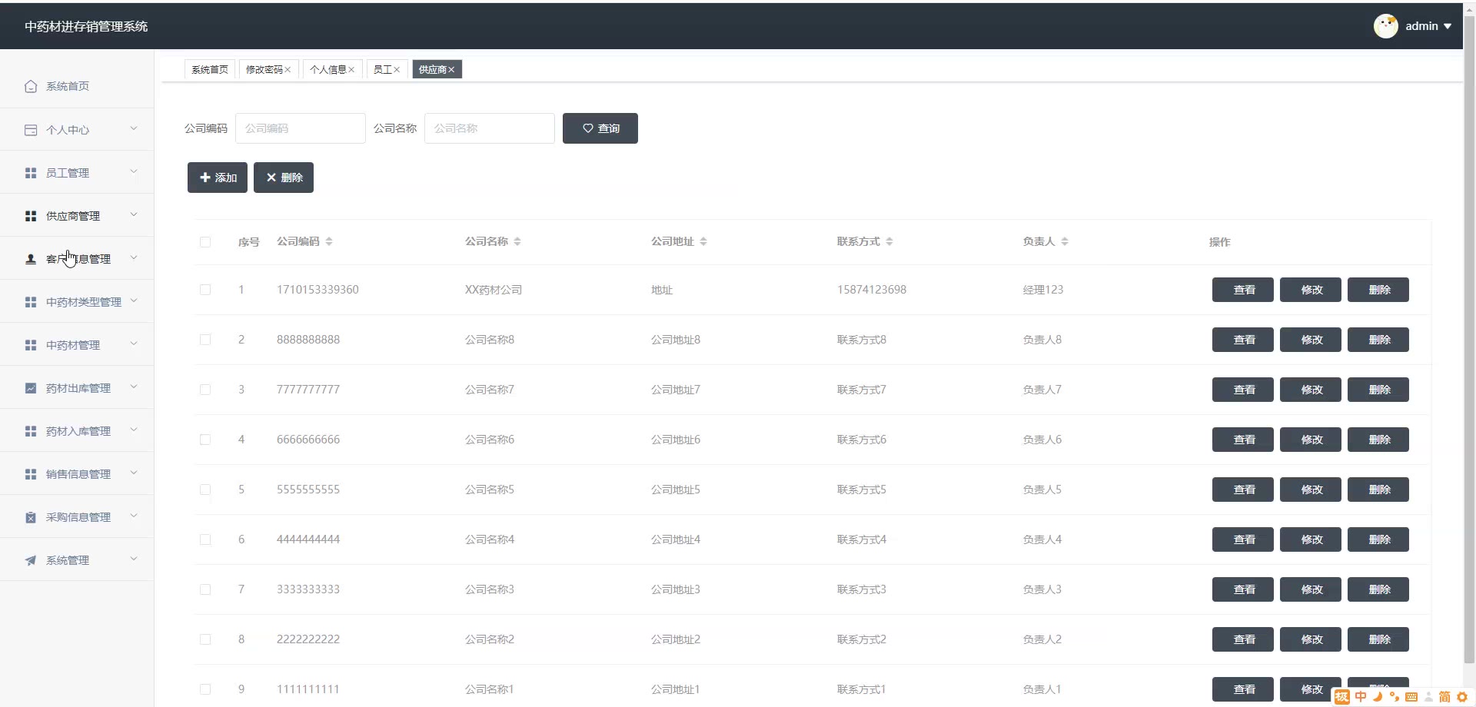Close the 修改密码 tab with its X
Viewport: 1476px width, 707px height.
tap(288, 70)
